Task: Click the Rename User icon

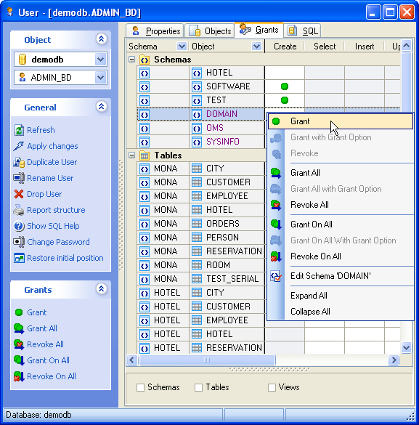Action: point(19,178)
